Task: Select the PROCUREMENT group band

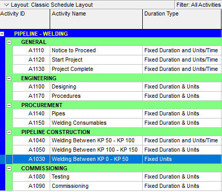Action: coord(114,105)
